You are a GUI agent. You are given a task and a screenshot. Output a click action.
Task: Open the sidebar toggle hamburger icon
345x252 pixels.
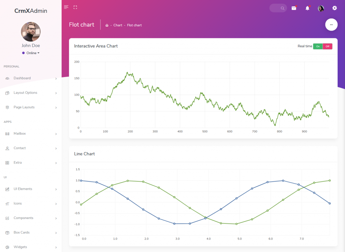pos(66,7)
